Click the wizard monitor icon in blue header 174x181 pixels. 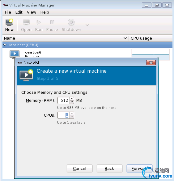click(26, 75)
